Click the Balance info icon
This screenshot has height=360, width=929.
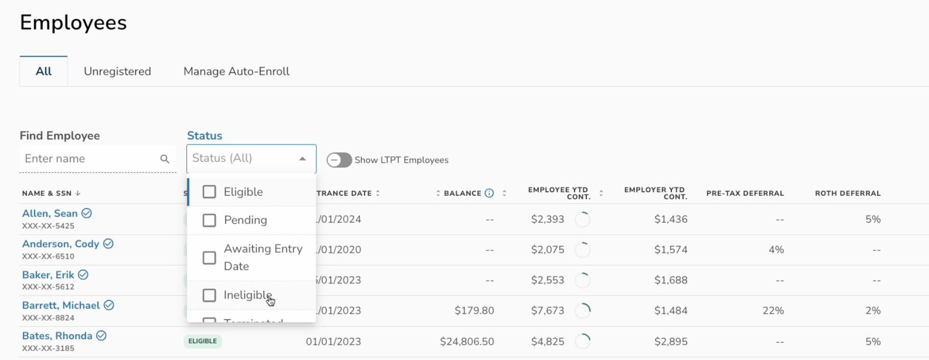(489, 193)
